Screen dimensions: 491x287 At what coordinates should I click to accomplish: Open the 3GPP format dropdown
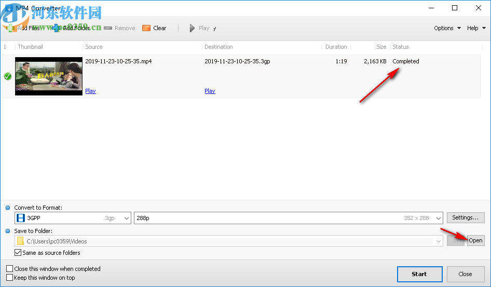tap(73, 218)
